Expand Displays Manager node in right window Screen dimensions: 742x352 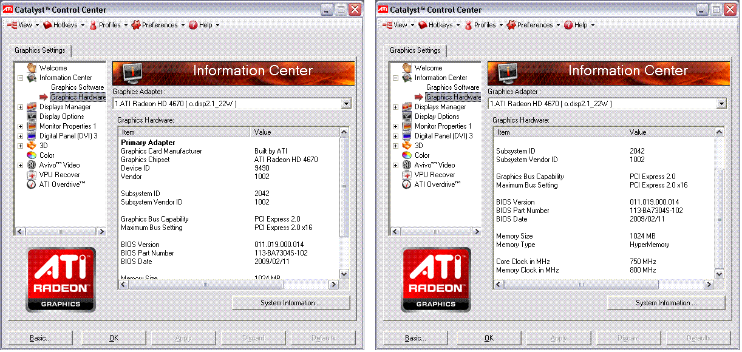point(396,107)
